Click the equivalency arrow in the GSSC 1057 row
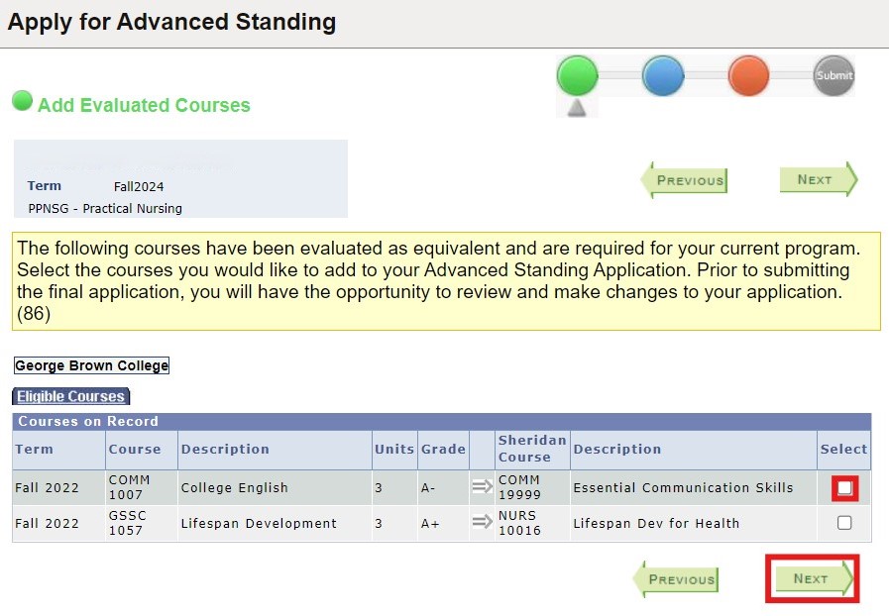 (x=482, y=523)
